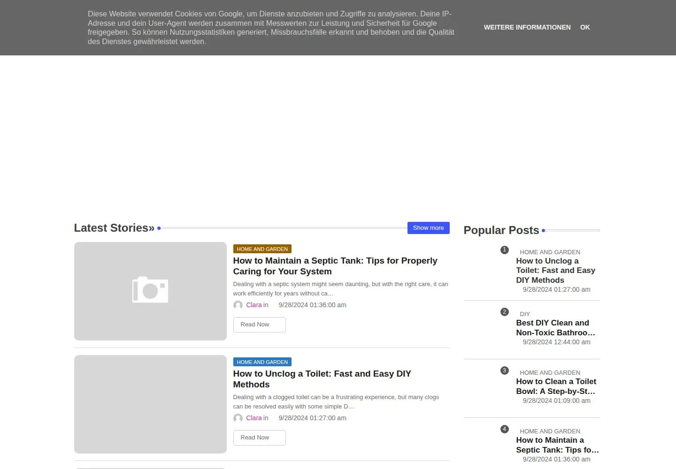Click the DIY category label in Popular Posts
Screen dimensions: 676x469
pyautogui.click(x=525, y=314)
